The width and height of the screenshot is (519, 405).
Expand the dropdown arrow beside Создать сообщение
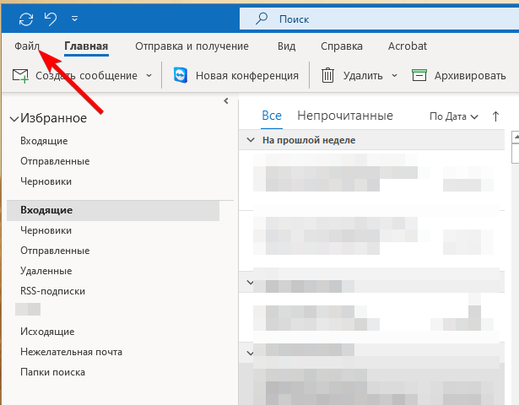(149, 76)
